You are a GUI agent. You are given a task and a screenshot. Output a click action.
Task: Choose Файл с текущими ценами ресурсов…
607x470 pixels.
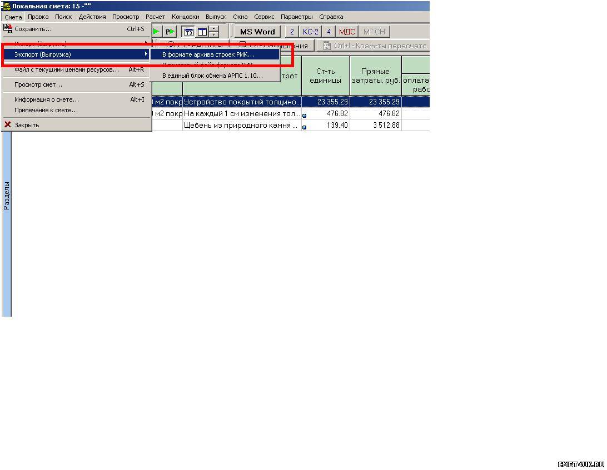(x=77, y=69)
